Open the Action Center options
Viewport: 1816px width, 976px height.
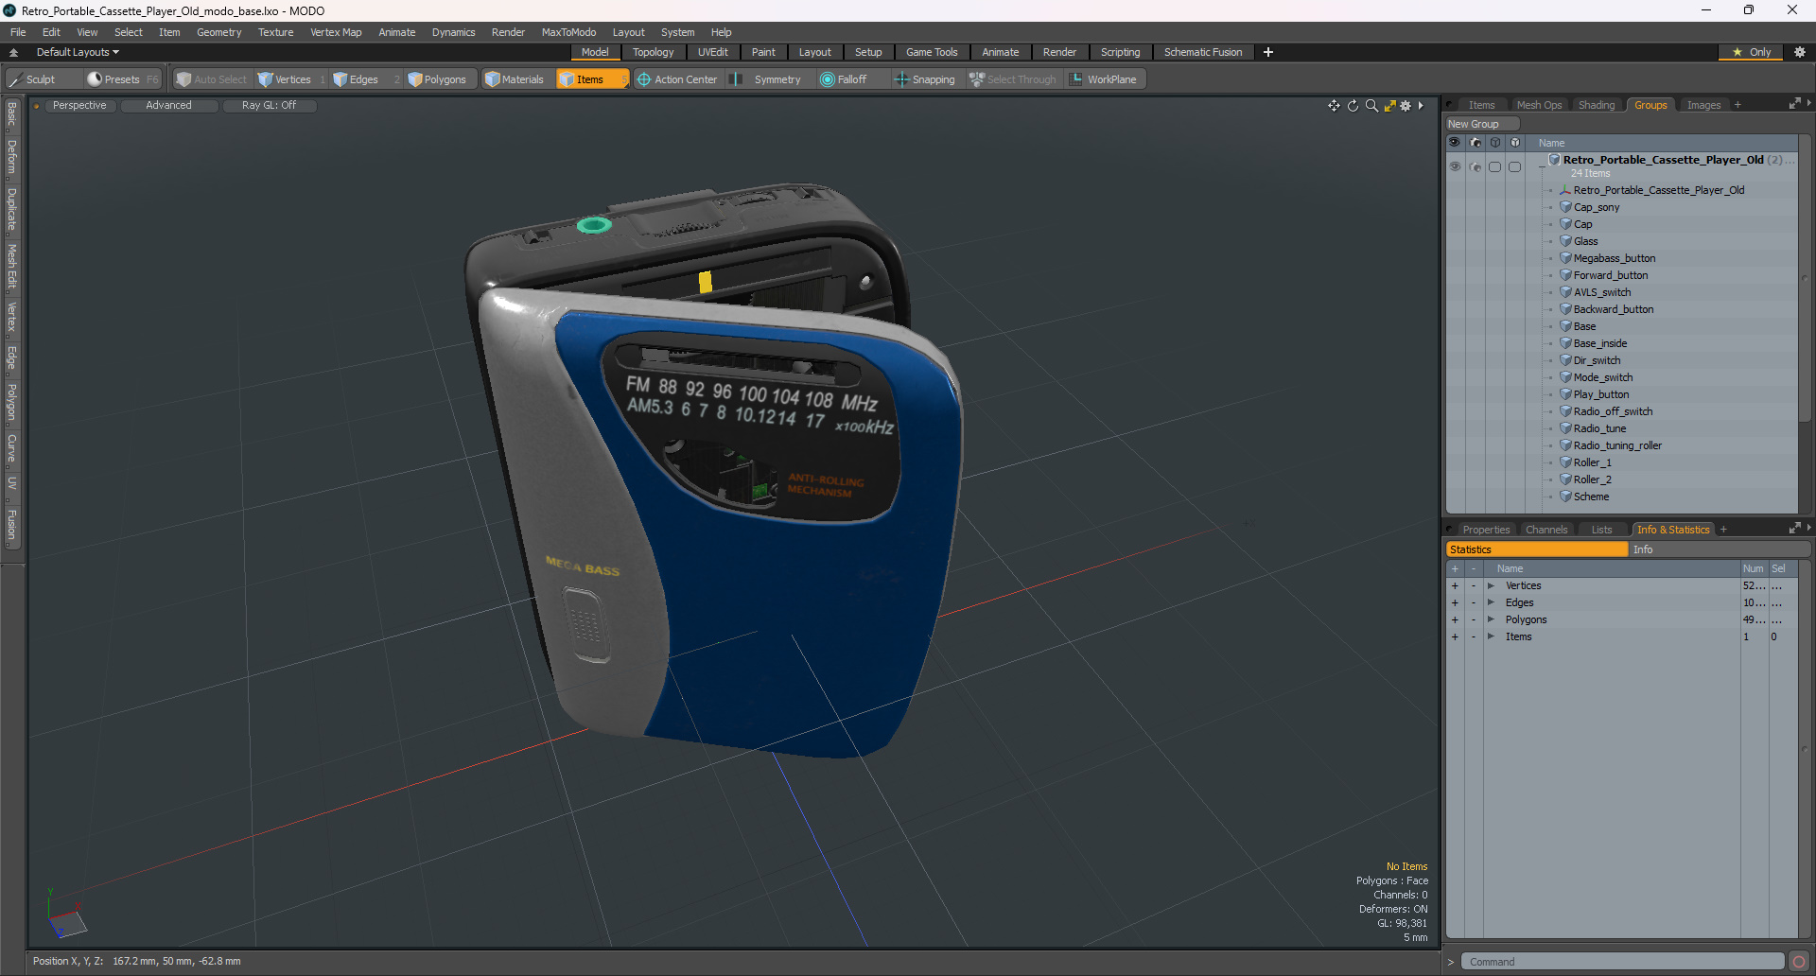tap(677, 79)
